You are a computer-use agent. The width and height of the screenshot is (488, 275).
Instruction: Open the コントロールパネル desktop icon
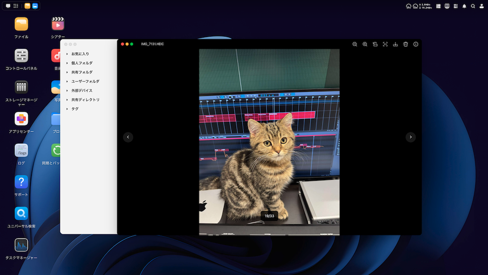[21, 56]
